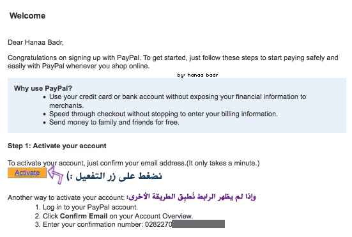The height and width of the screenshot is (237, 352).
Task: Click the purple arrow pointing at Activate
Action: (x=55, y=175)
